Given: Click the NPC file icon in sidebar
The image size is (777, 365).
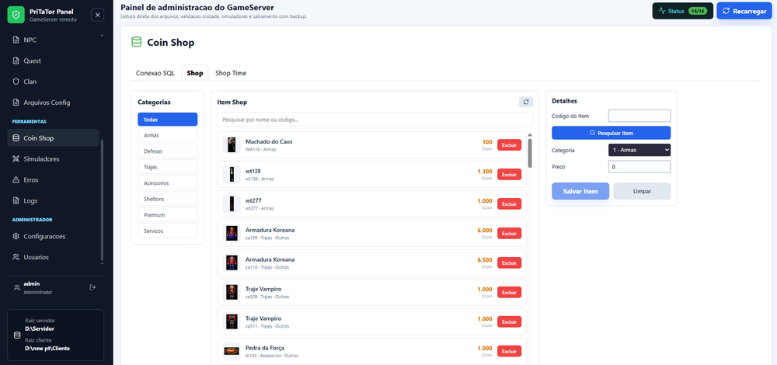Looking at the screenshot, I should (x=16, y=40).
